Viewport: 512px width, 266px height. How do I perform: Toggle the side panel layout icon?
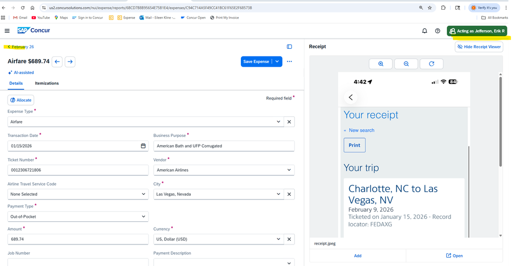point(289,47)
